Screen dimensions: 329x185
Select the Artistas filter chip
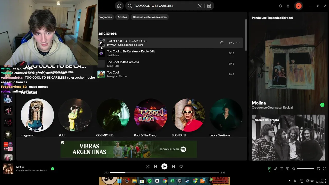[122, 17]
